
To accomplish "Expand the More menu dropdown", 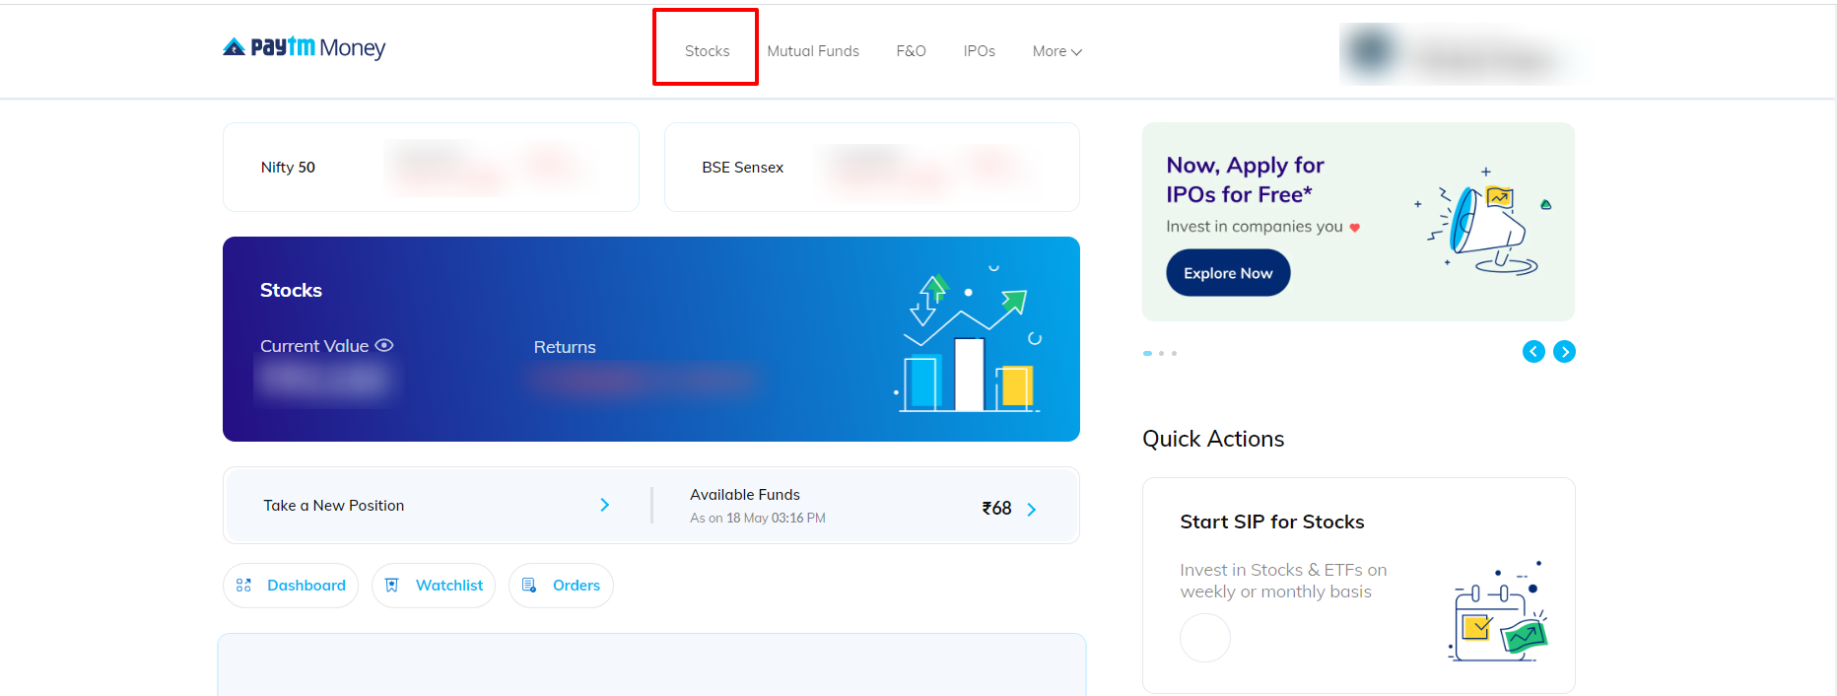I will (1056, 51).
